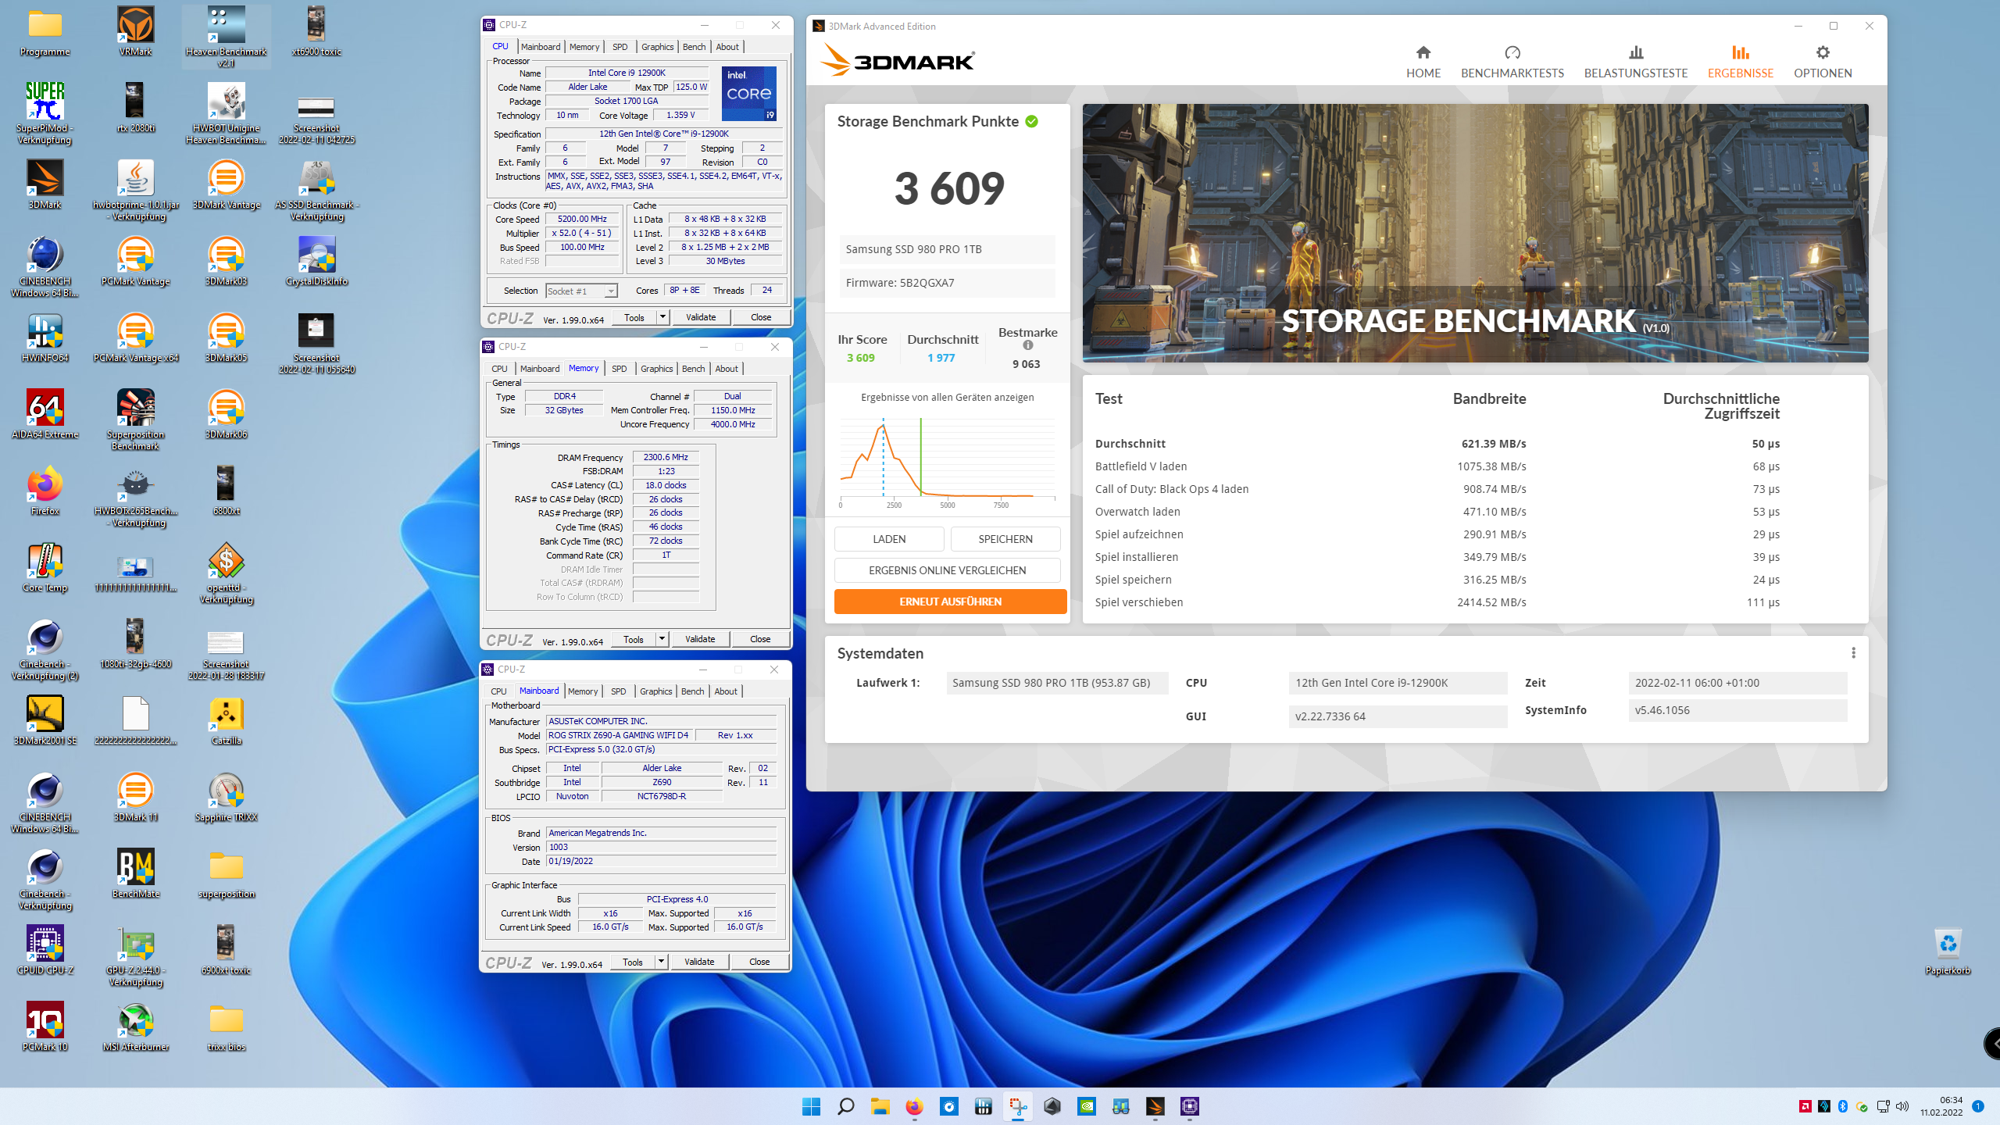Click ERGEBNIS ONLINE VERGLEICHEN
Screen dimensions: 2000x1125
point(947,570)
